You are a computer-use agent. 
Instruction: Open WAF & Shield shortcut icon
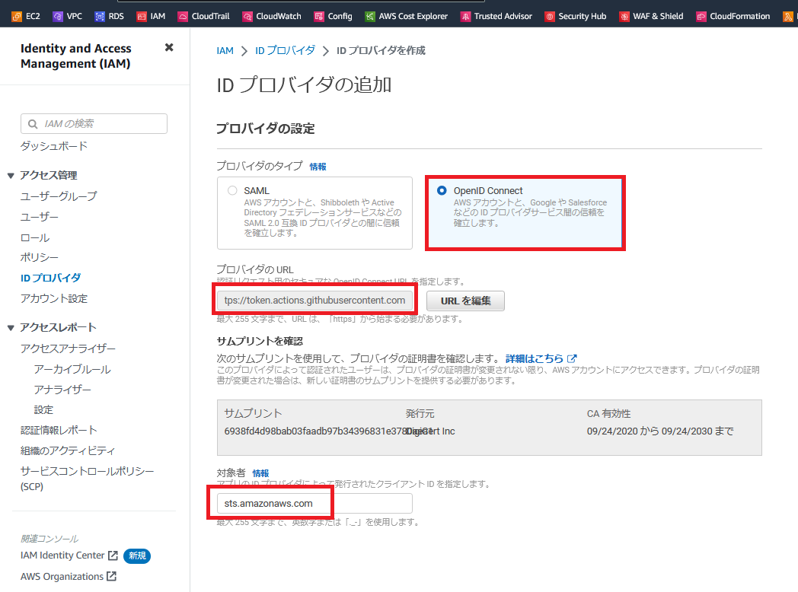coord(624,16)
